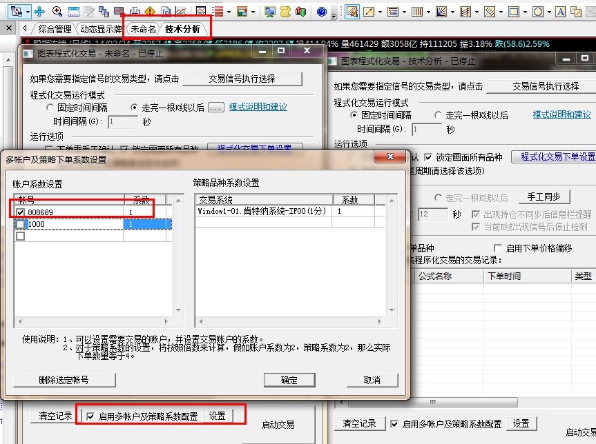Uncheck account 808689 checkbox

tap(20, 212)
